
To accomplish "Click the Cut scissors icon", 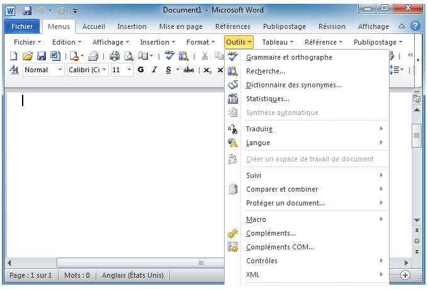I will (205, 56).
